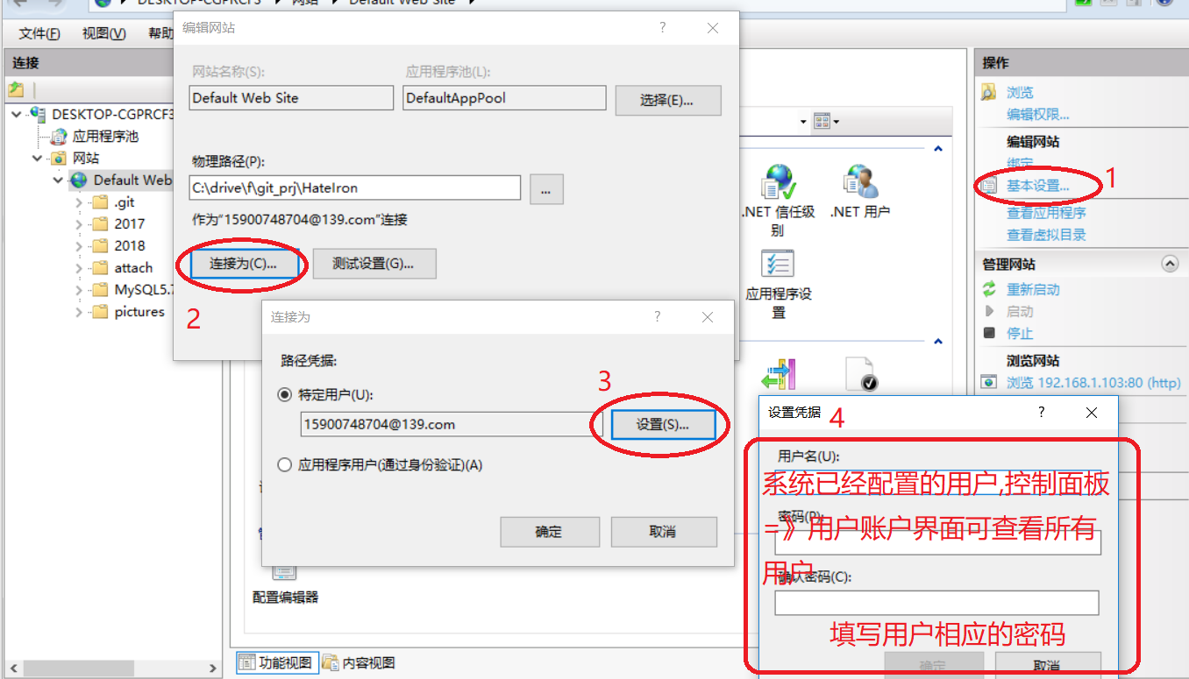The width and height of the screenshot is (1189, 679).
Task: Click the 确认密码 input field
Action: pos(936,603)
